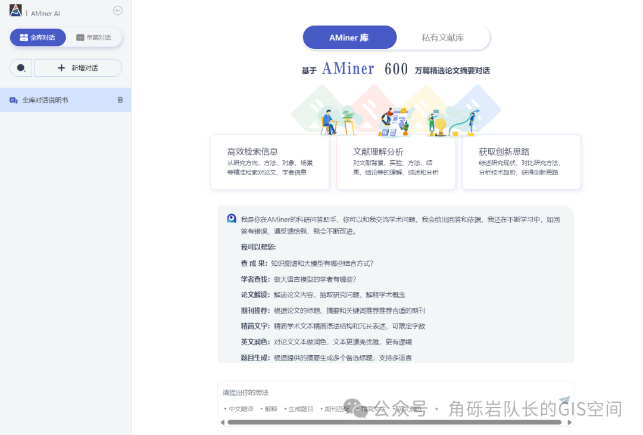
Task: Switch to the 私有文献库 tab
Action: (x=444, y=37)
